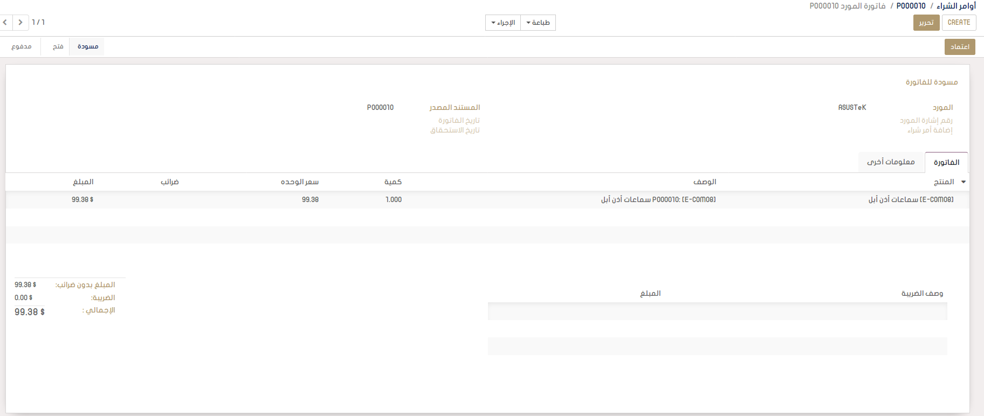Image resolution: width=984 pixels, height=416 pixels.
Task: Go to the previous record arrow
Action: [5, 23]
